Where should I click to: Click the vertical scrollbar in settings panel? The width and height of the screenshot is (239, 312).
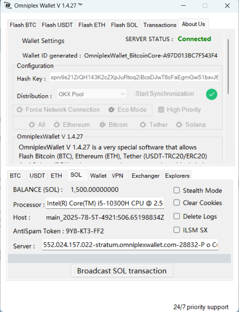[228, 68]
